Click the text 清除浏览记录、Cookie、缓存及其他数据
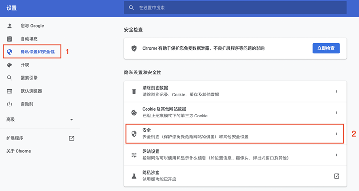 tap(180, 95)
